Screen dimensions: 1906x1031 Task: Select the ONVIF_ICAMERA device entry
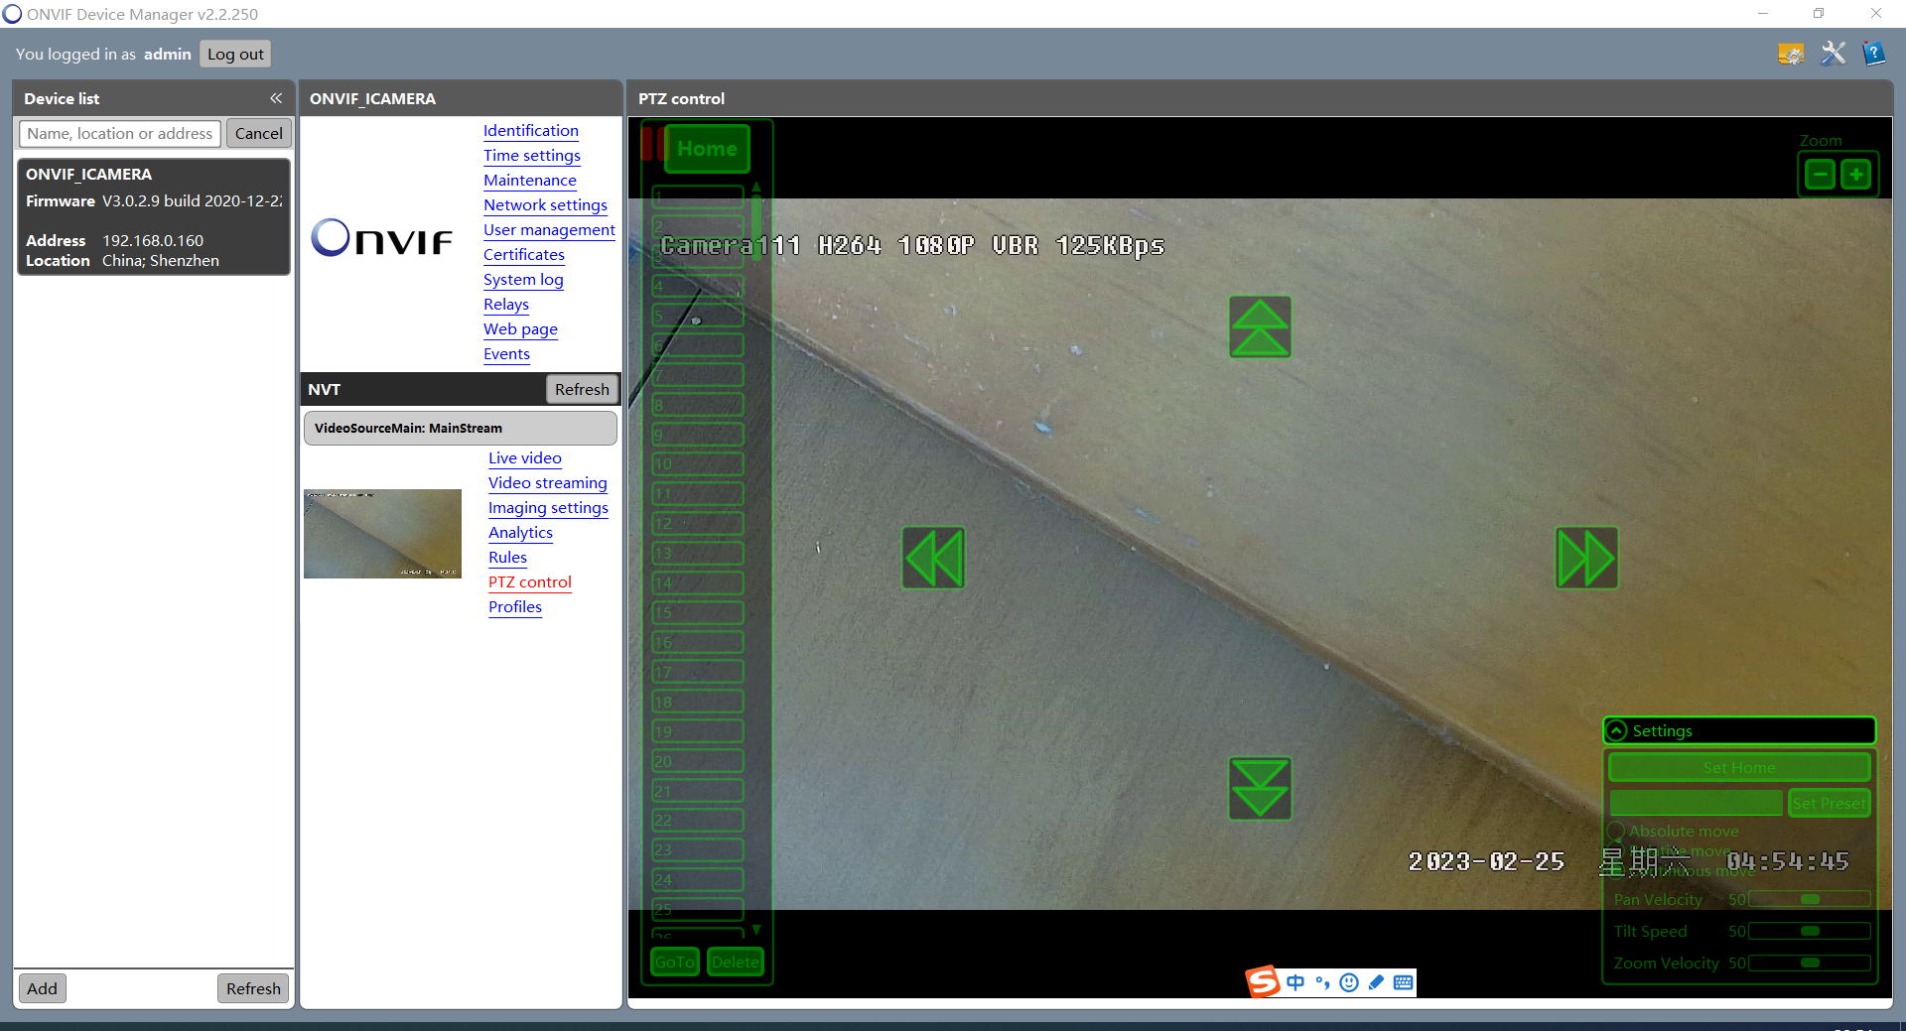click(154, 216)
